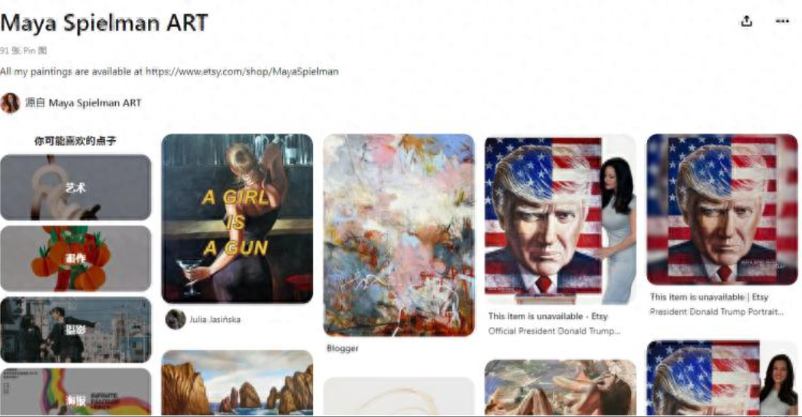Image resolution: width=802 pixels, height=417 pixels.
Task: Select the 摄影 photography category tile
Action: tap(76, 330)
